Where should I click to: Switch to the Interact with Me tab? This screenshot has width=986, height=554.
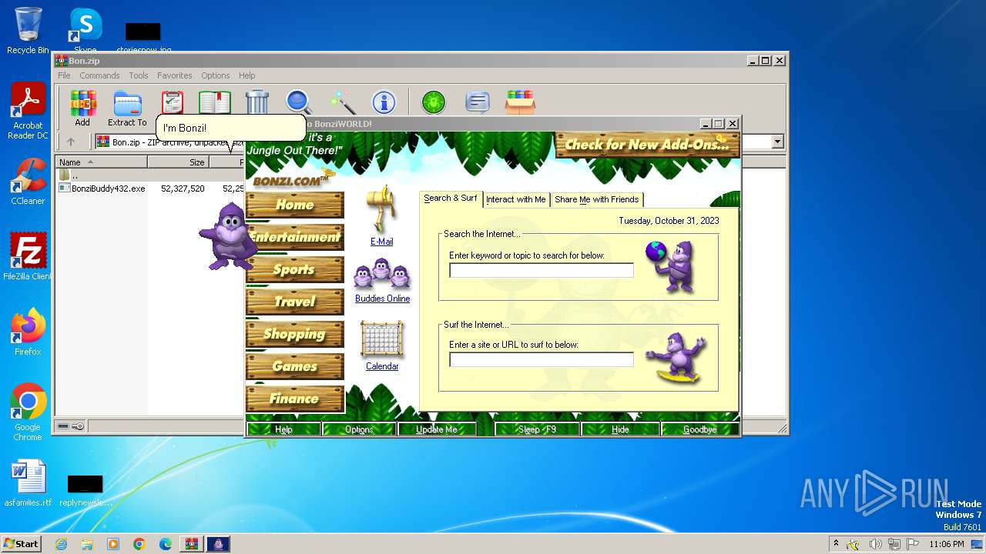click(x=516, y=199)
